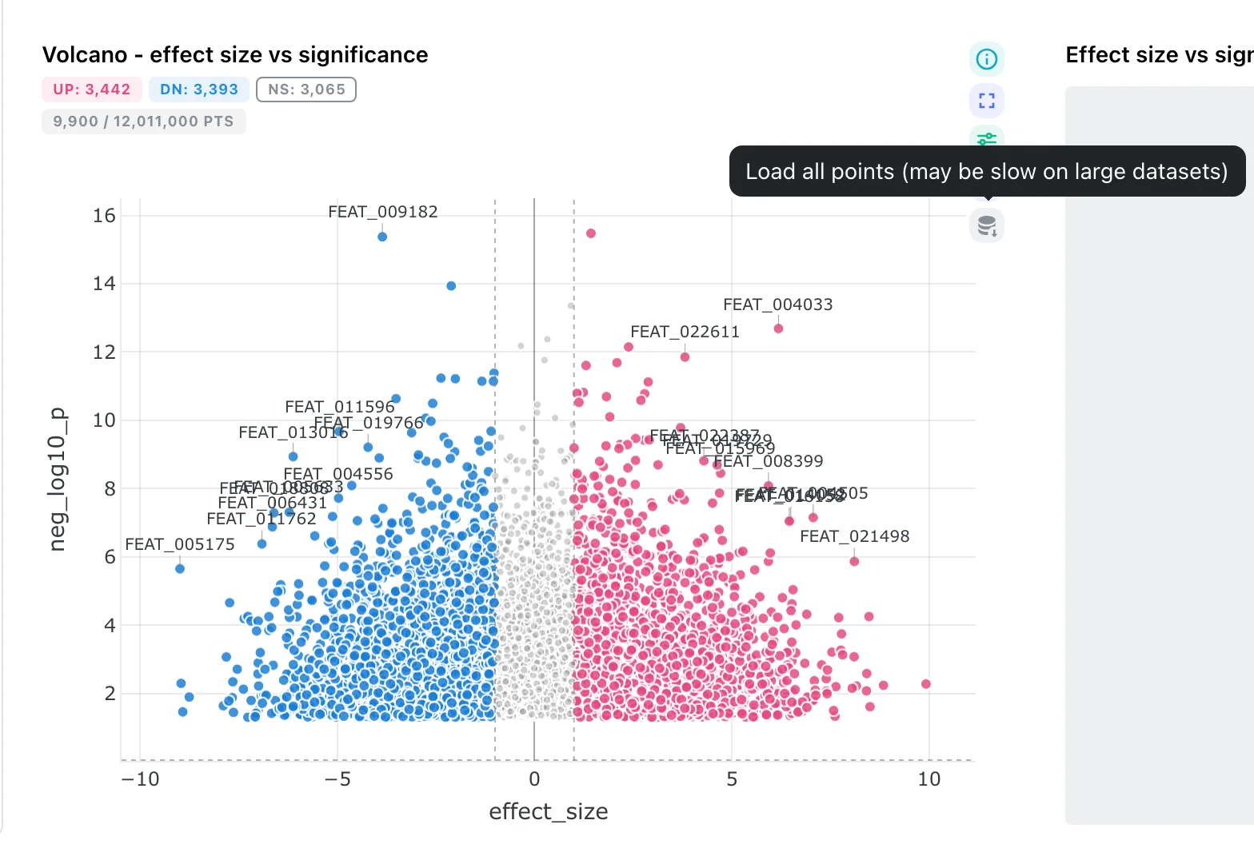This screenshot has height=844, width=1254.
Task: Click the FEAT_021498 pink data point
Action: (x=854, y=561)
